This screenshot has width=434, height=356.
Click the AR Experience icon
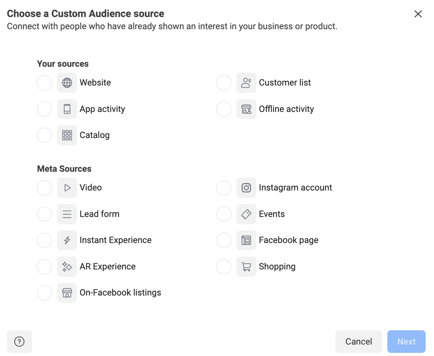67,267
